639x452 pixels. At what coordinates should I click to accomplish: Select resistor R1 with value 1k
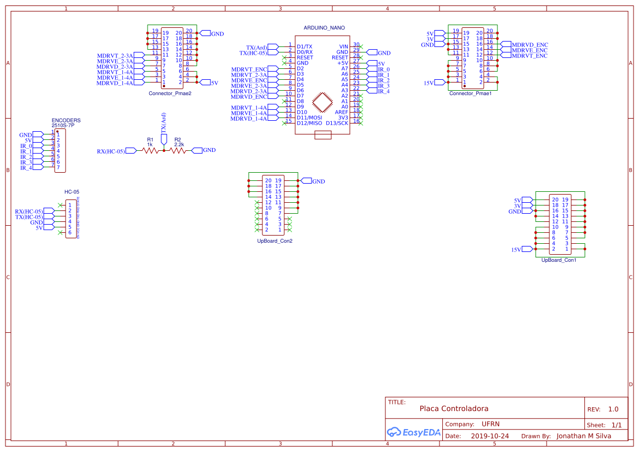(149, 149)
